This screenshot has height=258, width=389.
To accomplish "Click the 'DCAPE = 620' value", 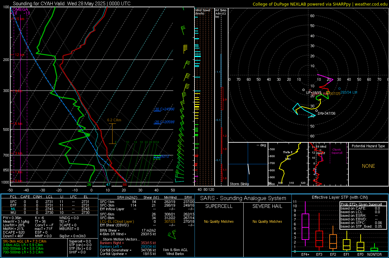I will tap(14, 232).
